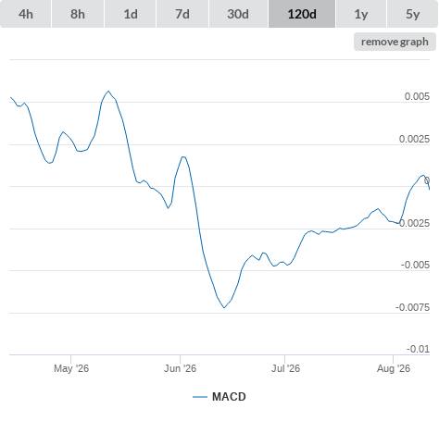Screen dimensions: 439x421
Task: Click the MACD peak in mid-May
Action: tap(108, 91)
